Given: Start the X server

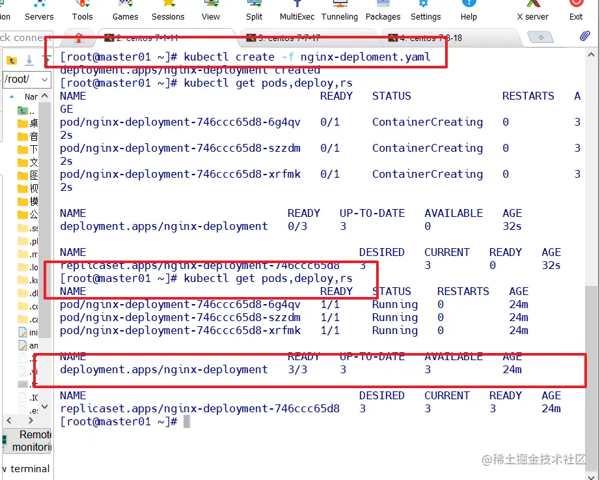Looking at the screenshot, I should [x=533, y=10].
